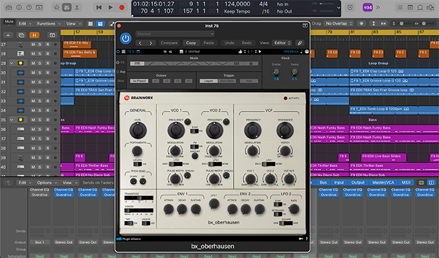This screenshot has width=439, height=258.
Task: Click the Compare button in plugin header
Action: click(x=169, y=43)
